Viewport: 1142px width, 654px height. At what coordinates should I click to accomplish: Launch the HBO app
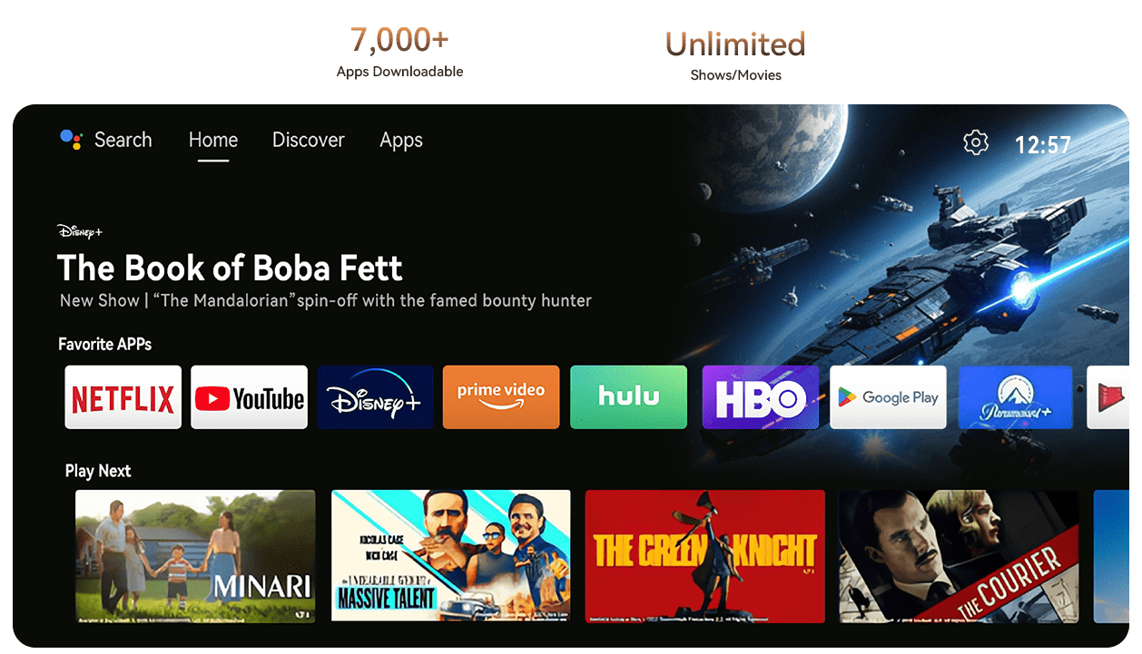[761, 397]
